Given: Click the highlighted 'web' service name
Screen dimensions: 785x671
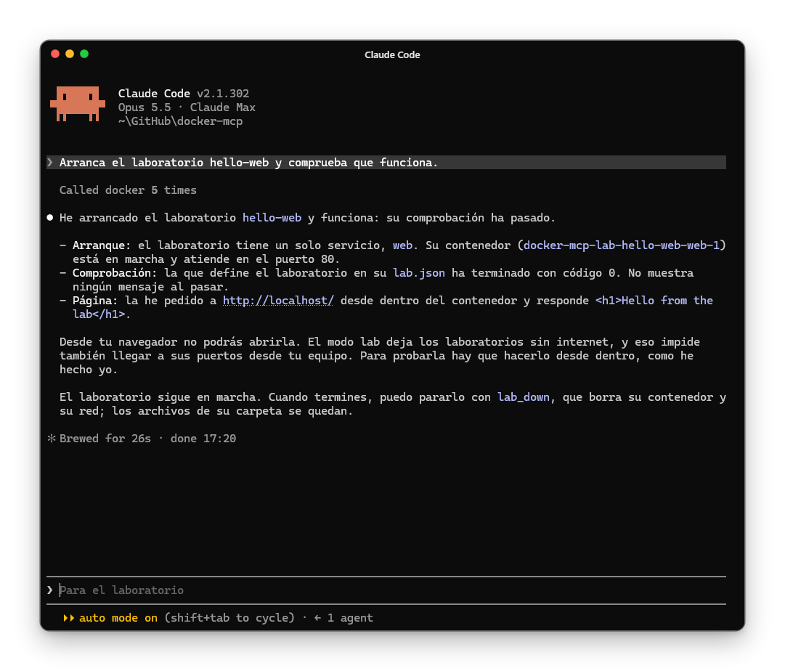Looking at the screenshot, I should (402, 245).
